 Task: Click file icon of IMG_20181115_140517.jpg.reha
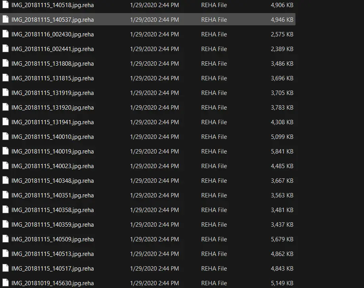[6, 268]
